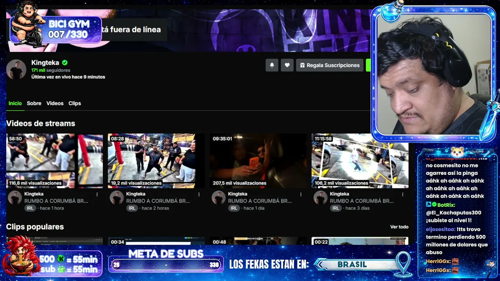Click the Ver todo link for popular clips
This screenshot has height=281, width=500.
point(399,227)
